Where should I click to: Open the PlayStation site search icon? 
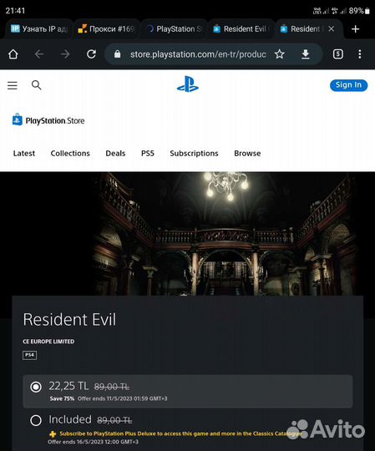36,85
